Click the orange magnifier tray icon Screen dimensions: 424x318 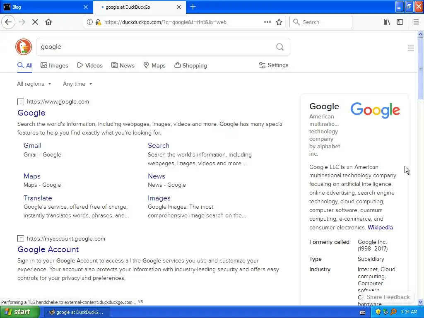(x=393, y=312)
